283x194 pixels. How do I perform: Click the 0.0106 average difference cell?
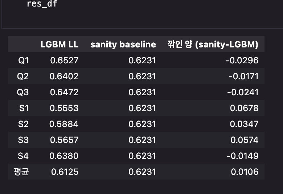pyautogui.click(x=245, y=172)
